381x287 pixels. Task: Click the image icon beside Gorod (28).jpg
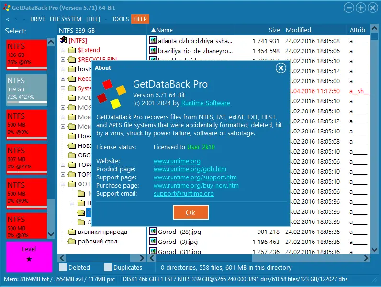point(153,231)
